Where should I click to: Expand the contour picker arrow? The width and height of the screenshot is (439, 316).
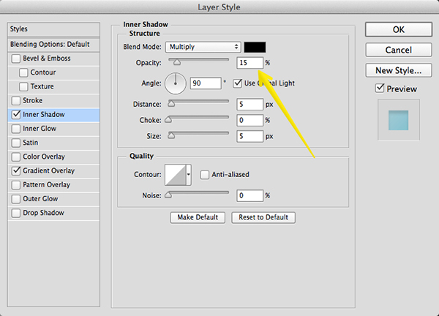point(190,175)
